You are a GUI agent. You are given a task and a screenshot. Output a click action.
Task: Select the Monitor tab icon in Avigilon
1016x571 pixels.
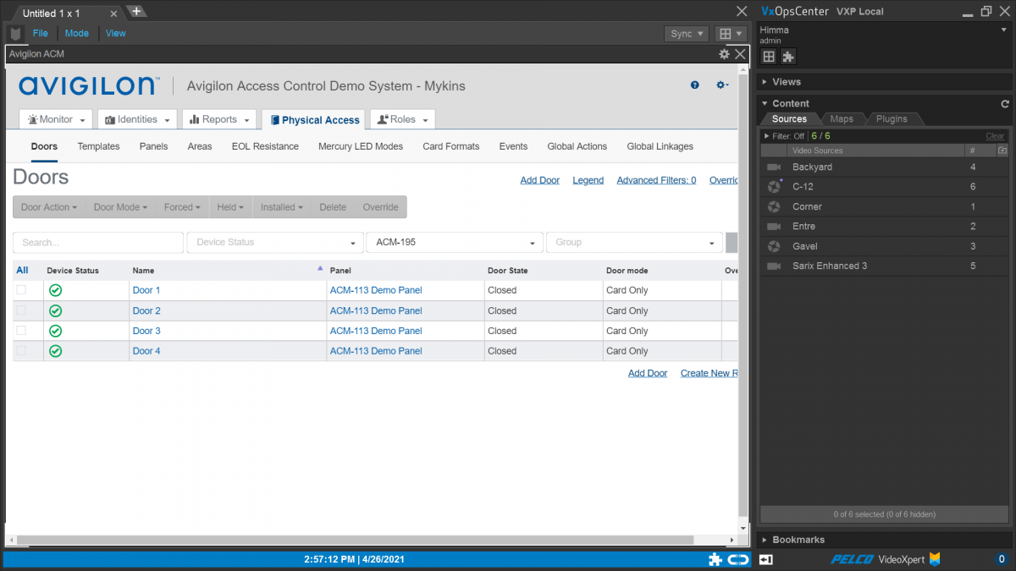point(31,119)
